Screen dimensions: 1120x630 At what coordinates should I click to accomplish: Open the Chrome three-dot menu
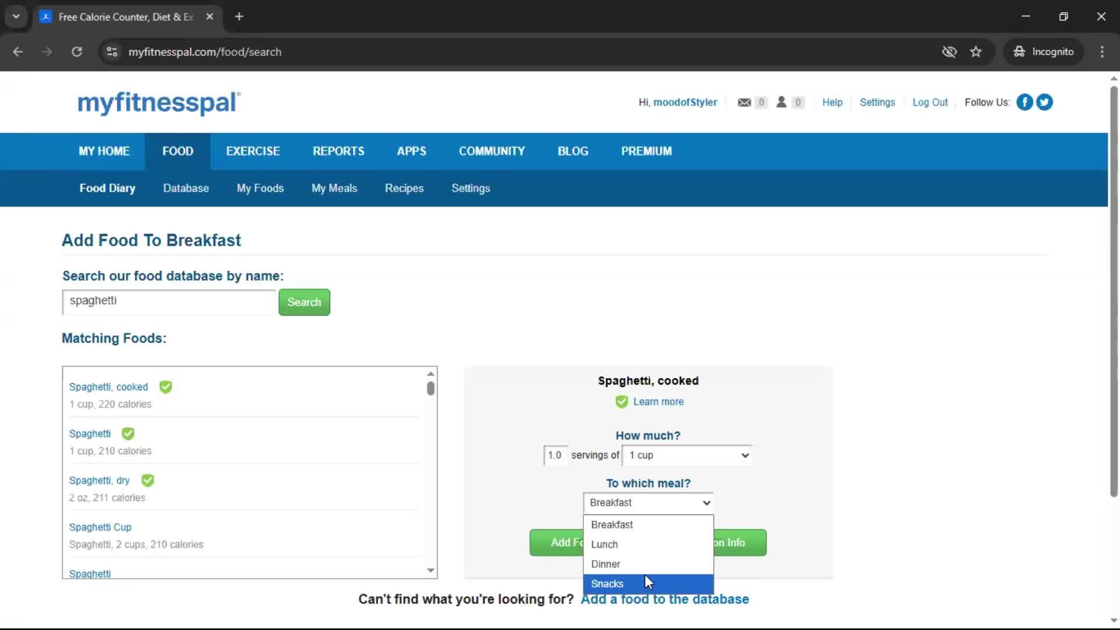point(1102,52)
